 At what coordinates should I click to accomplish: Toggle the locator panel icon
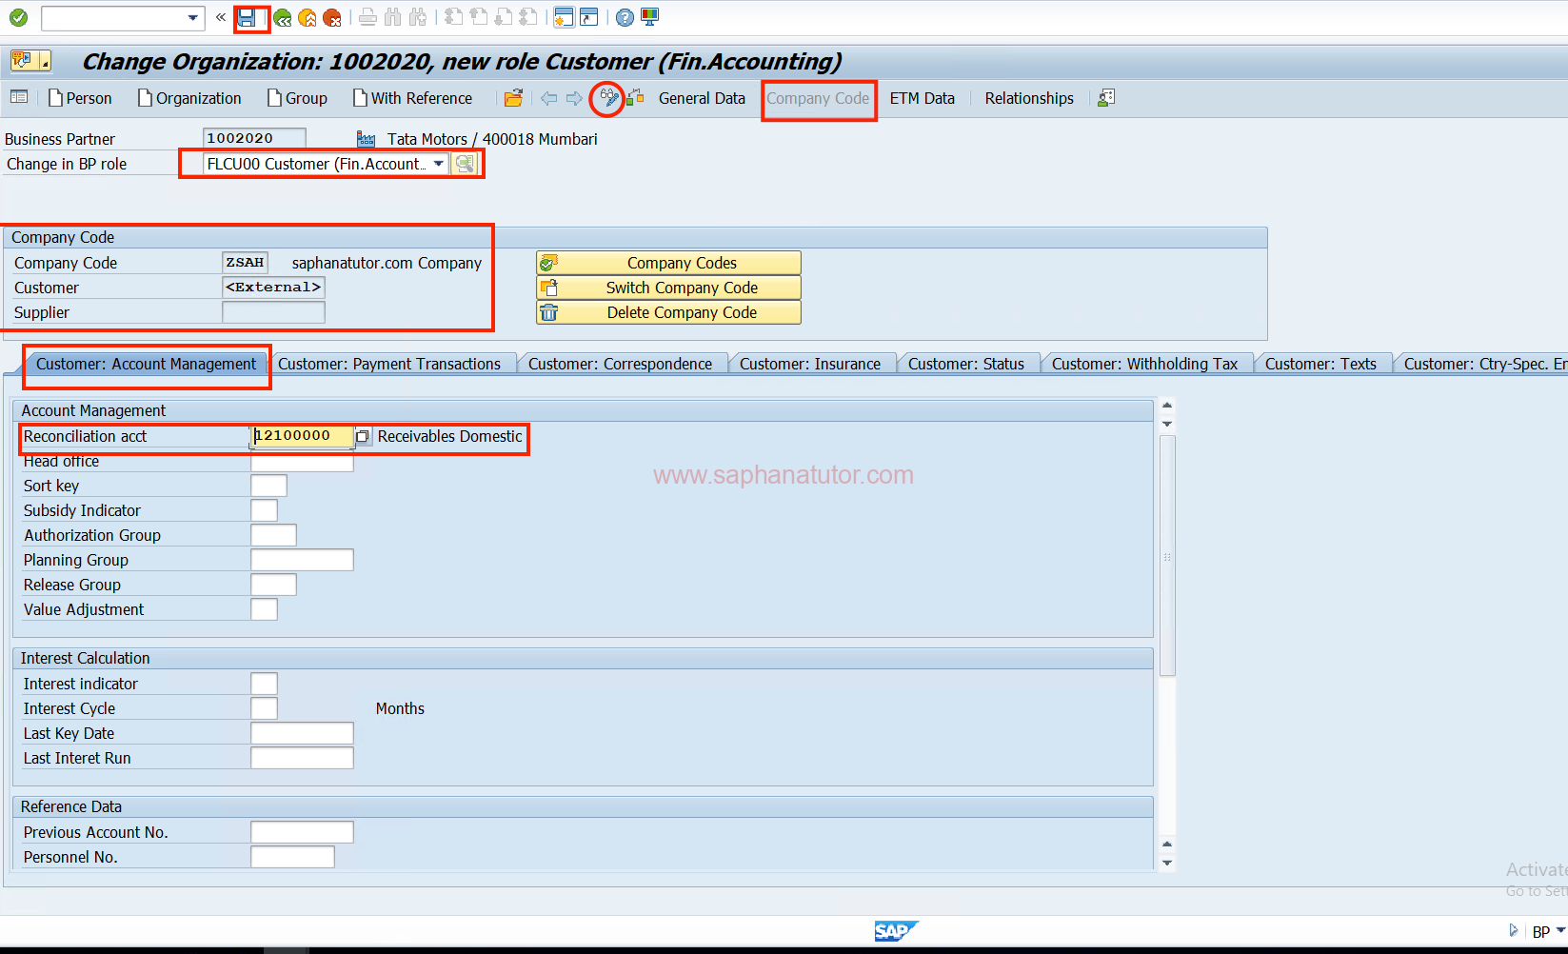18,98
